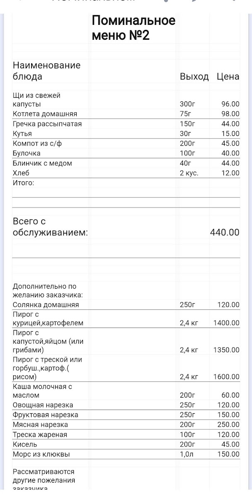Select the 440.00 total price cell
Viewport: 252px width, 497px height.
click(225, 232)
